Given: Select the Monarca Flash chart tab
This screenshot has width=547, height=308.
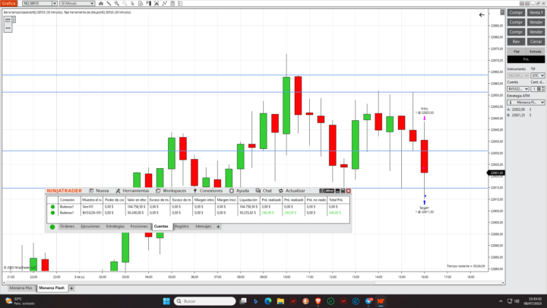Looking at the screenshot, I should tap(52, 288).
